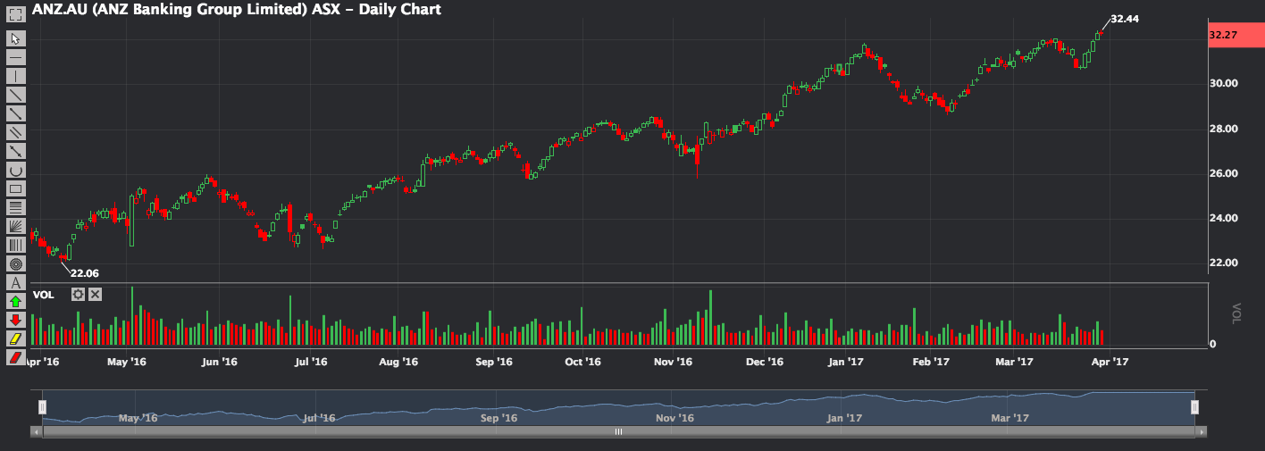Select the arc drawing tool
This screenshot has height=451, width=1265.
pos(15,170)
